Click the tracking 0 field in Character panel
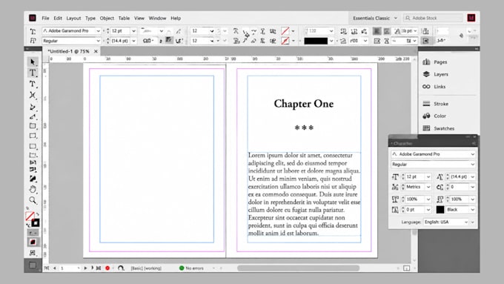Screen dimensions: 504x284 [x=460, y=187]
